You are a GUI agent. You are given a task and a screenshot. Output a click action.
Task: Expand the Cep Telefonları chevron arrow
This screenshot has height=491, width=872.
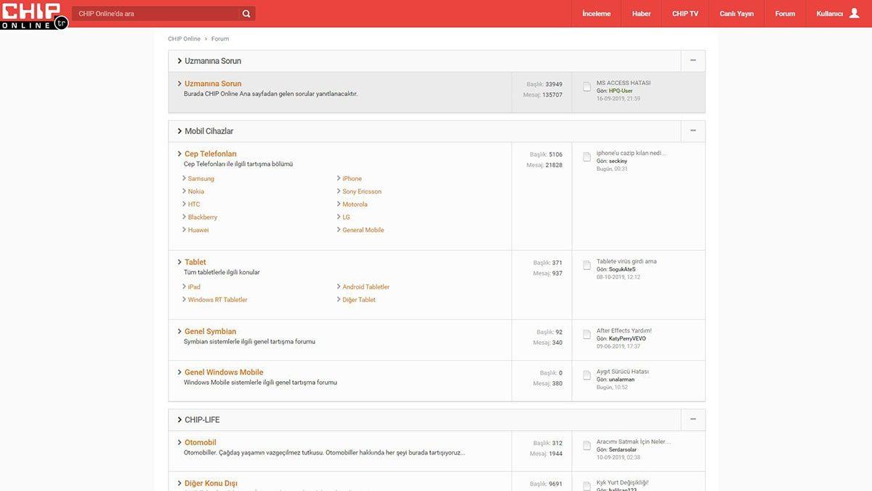pos(179,153)
